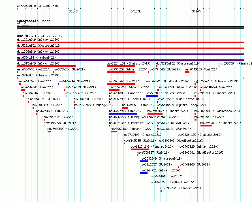This screenshot has width=252, height=202.
Task: Click nsv6106708 (Wu2021) label
Action: (x=60, y=123)
